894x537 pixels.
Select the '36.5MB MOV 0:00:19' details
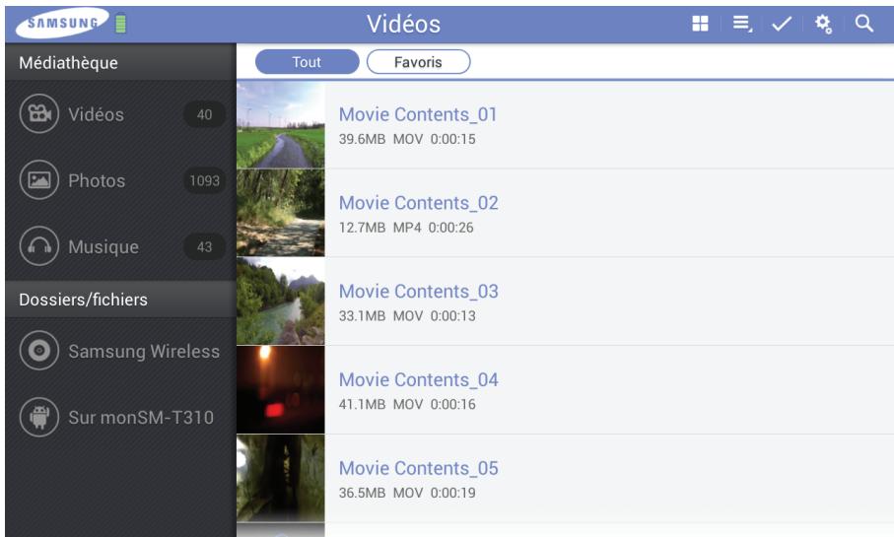coord(407,493)
